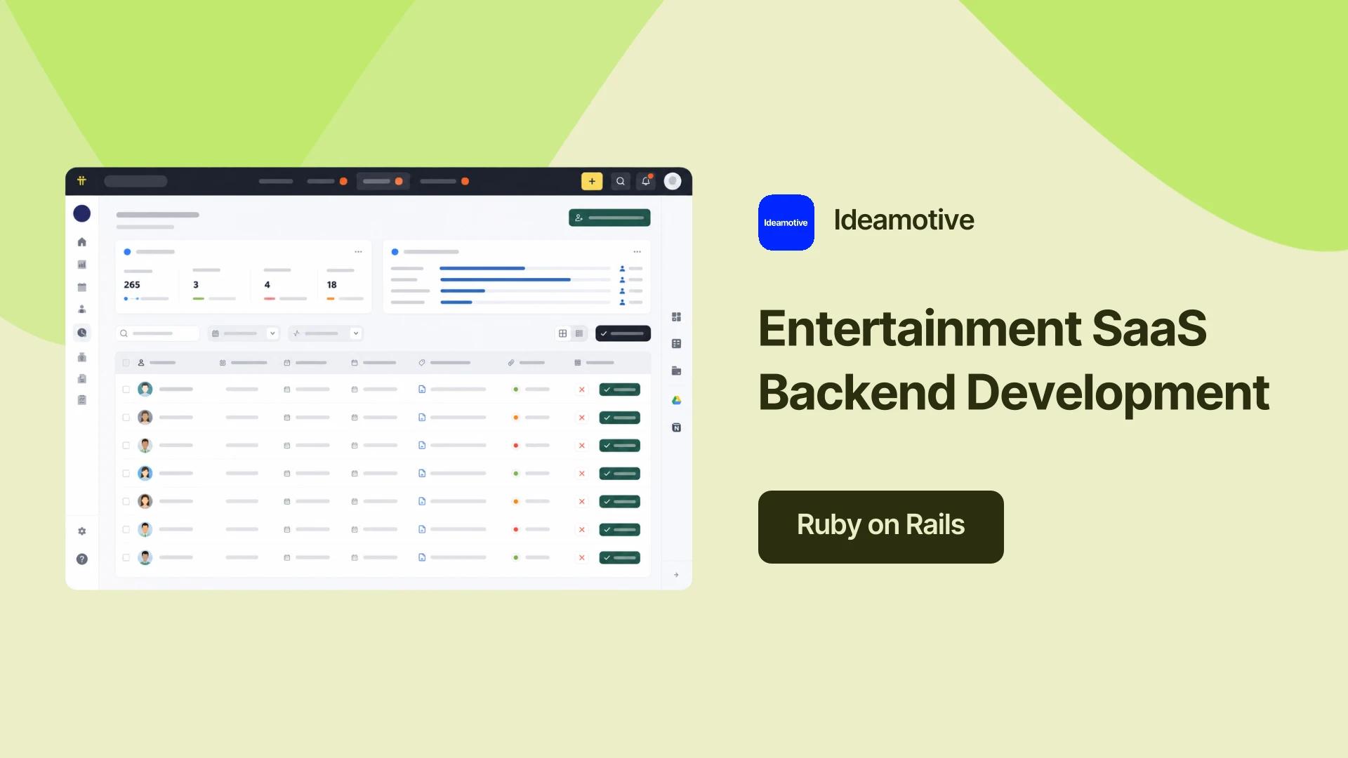Select the highlighted clock icon in the sidebar
This screenshot has height=758, width=1348.
[x=82, y=333]
